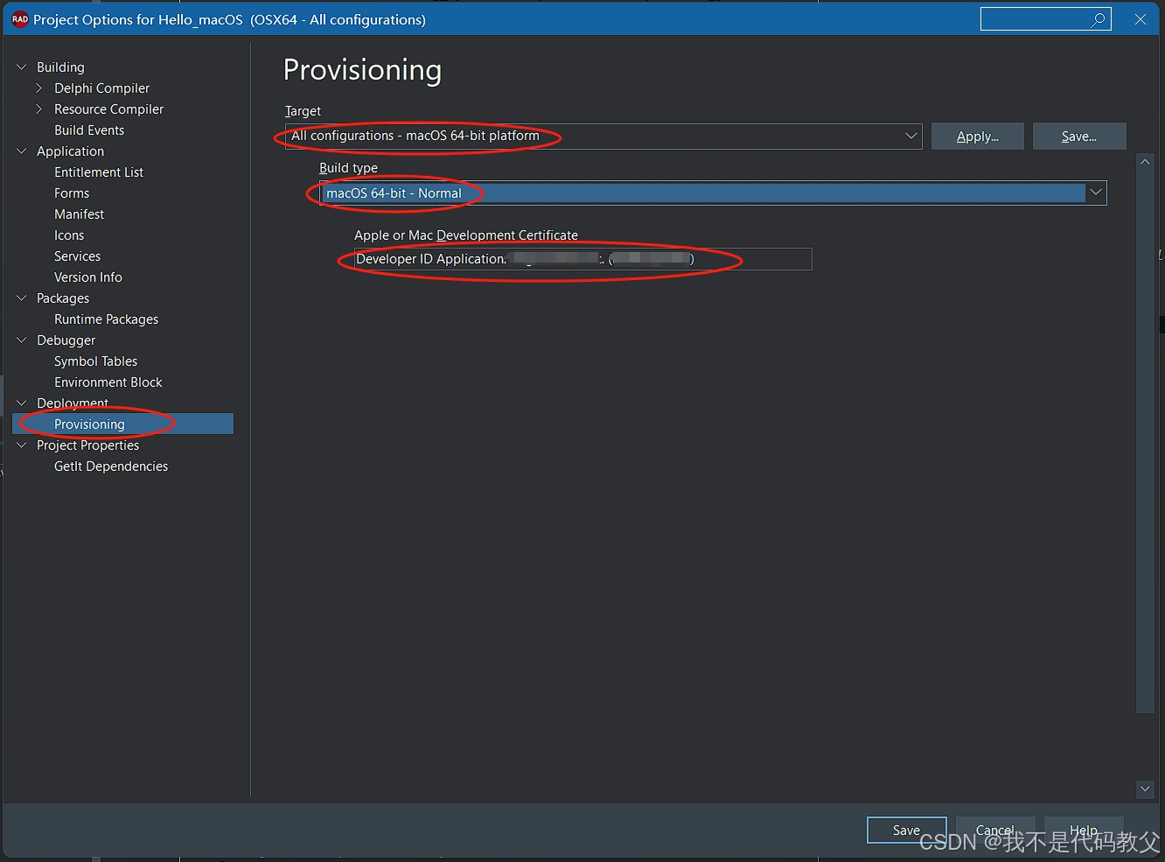Image resolution: width=1165 pixels, height=862 pixels.
Task: Select the Resource Compiler label
Action: (108, 109)
